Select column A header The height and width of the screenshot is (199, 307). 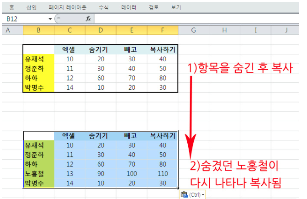(x=12, y=30)
